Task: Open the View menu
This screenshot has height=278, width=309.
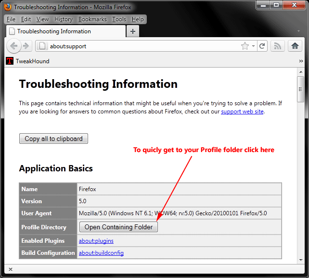Action: [x=42, y=19]
